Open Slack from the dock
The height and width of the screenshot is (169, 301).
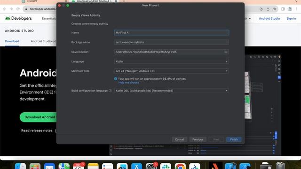pyautogui.click(x=166, y=166)
